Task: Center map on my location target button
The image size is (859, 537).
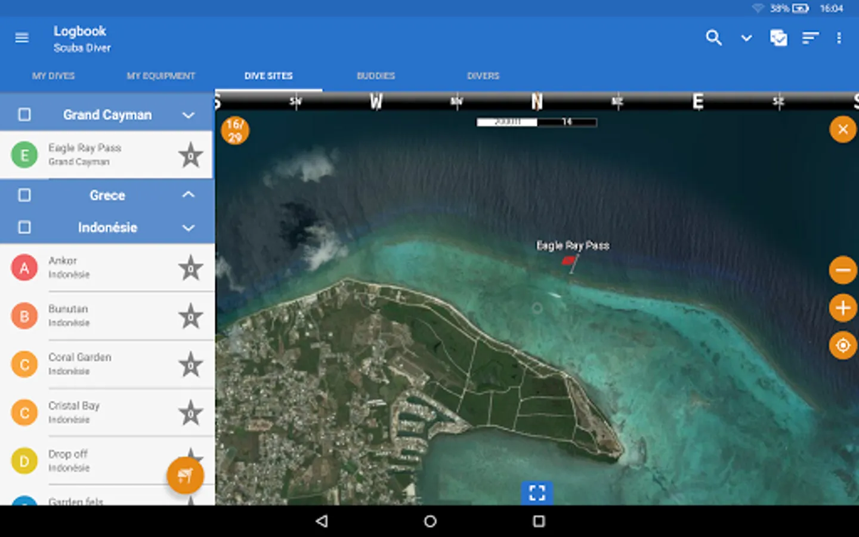Action: pos(843,345)
